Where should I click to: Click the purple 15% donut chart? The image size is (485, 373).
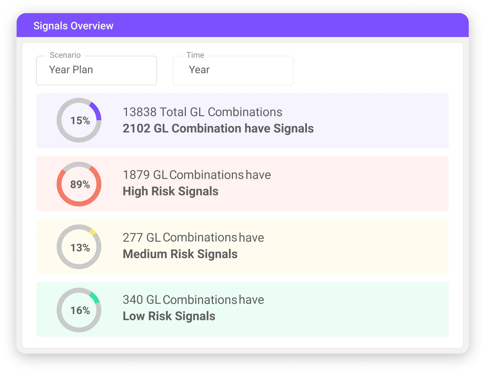[79, 120]
